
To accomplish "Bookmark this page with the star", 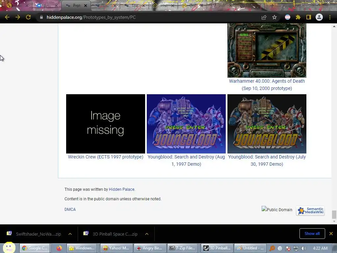I will click(x=274, y=17).
